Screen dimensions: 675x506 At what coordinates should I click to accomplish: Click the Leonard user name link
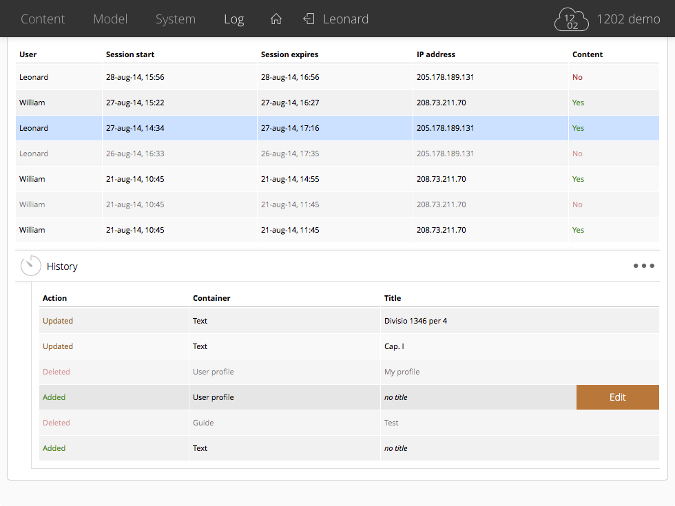coord(346,19)
